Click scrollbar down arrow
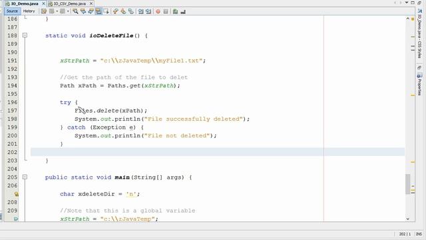Image resolution: width=426 pixels, height=240 pixels. coord(408,219)
